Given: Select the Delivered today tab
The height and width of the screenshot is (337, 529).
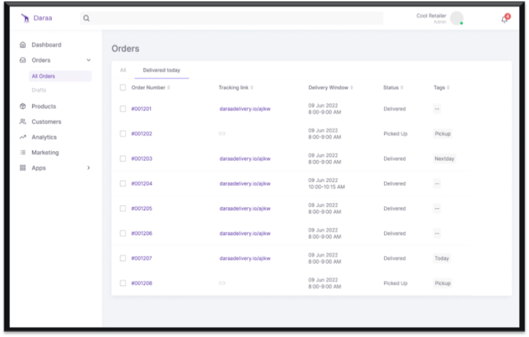Looking at the screenshot, I should (x=162, y=70).
